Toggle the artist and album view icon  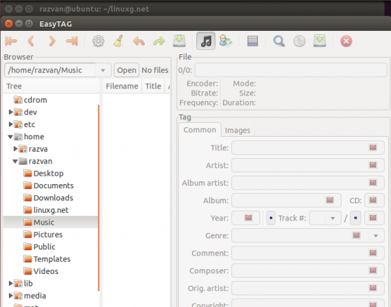click(226, 41)
